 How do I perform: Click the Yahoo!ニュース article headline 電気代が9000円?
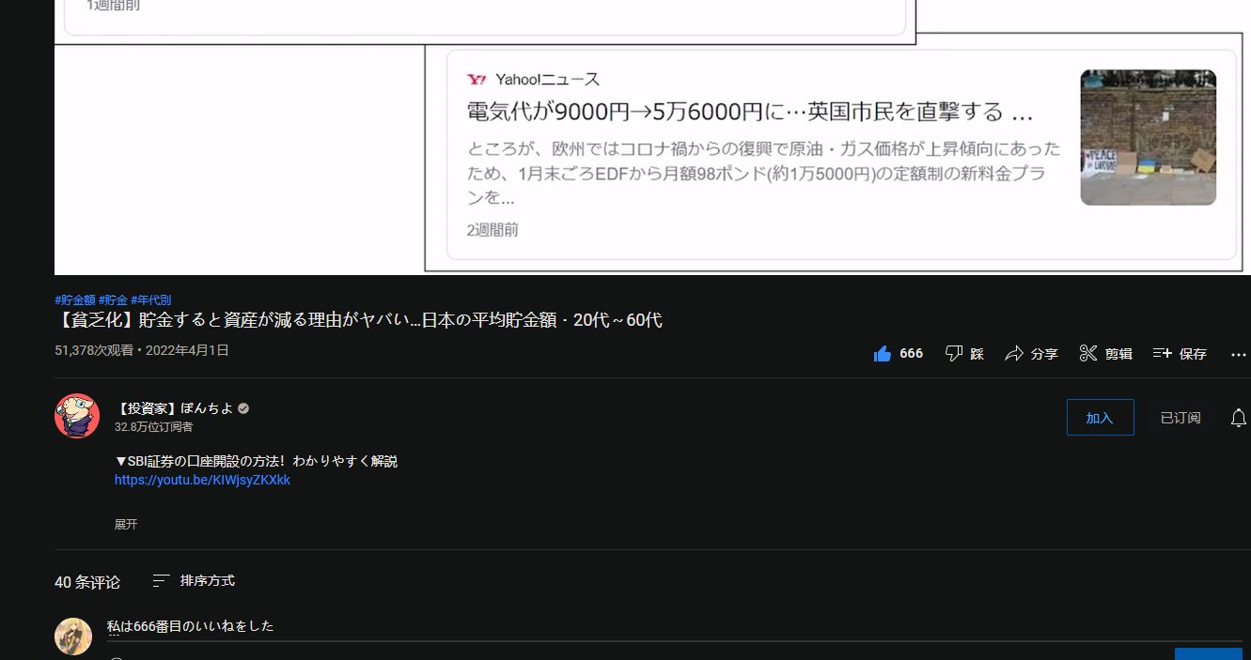click(x=750, y=113)
